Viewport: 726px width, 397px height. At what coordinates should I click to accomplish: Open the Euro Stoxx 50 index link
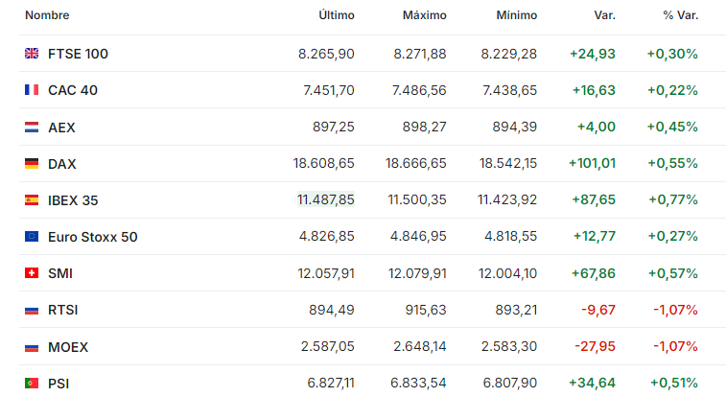pos(93,237)
